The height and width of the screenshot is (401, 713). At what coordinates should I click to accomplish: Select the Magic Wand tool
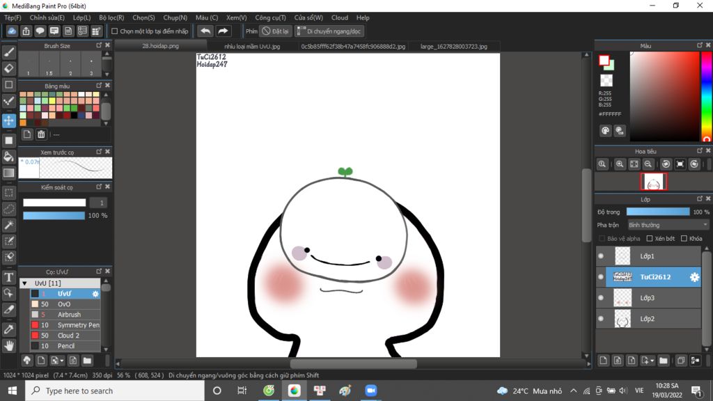coord(8,225)
